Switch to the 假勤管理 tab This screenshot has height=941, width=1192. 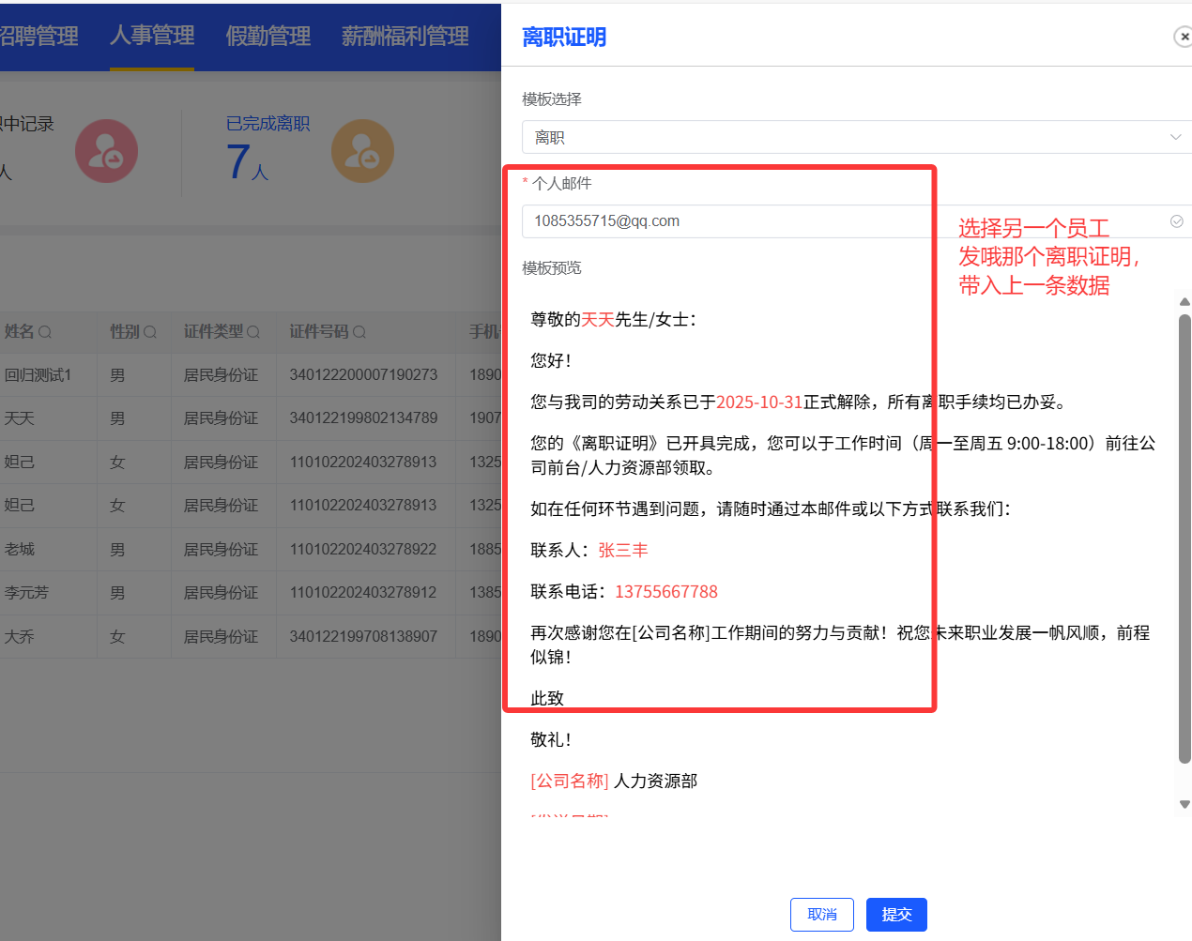267,37
